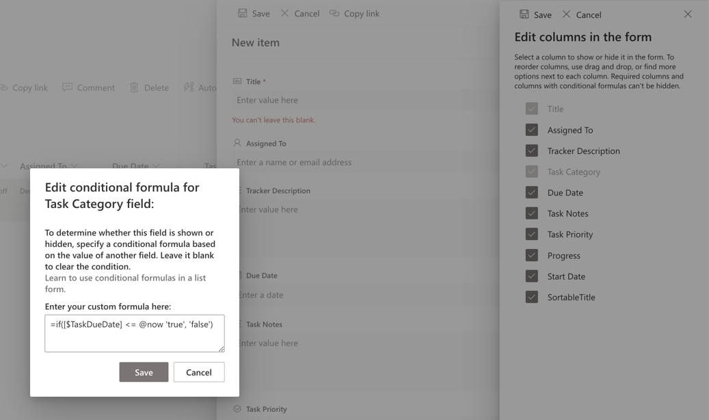The image size is (709, 420).
Task: Expand the Due Date column header dropdown
Action: point(156,166)
